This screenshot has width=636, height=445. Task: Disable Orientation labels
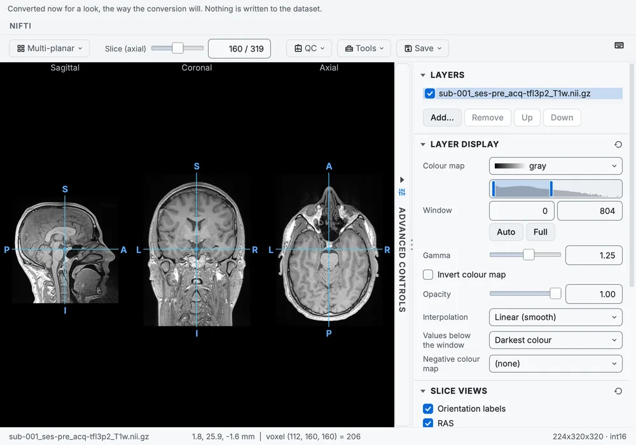pos(428,409)
